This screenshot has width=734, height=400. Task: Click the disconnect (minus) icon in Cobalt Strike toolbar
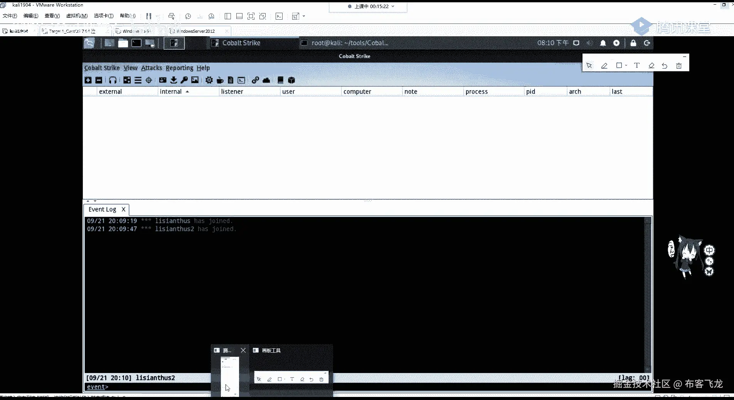click(x=99, y=80)
